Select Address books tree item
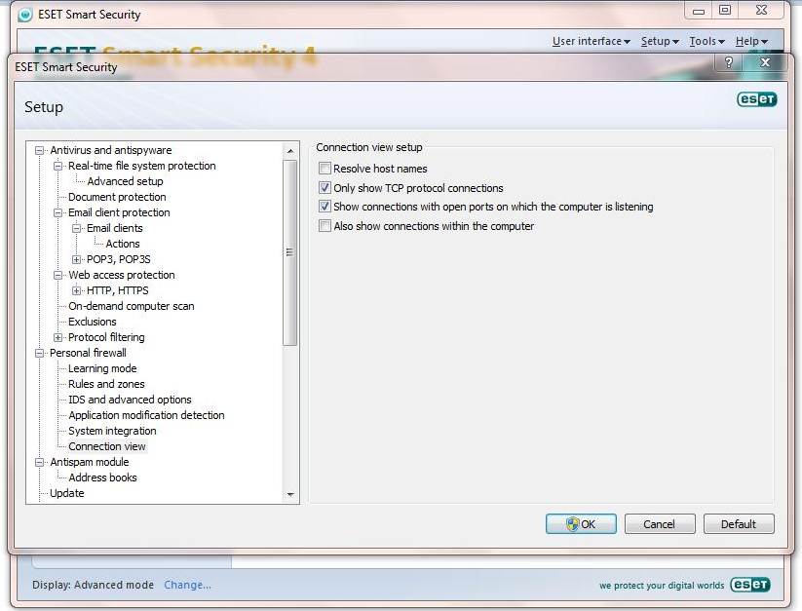This screenshot has width=802, height=611. [x=102, y=477]
